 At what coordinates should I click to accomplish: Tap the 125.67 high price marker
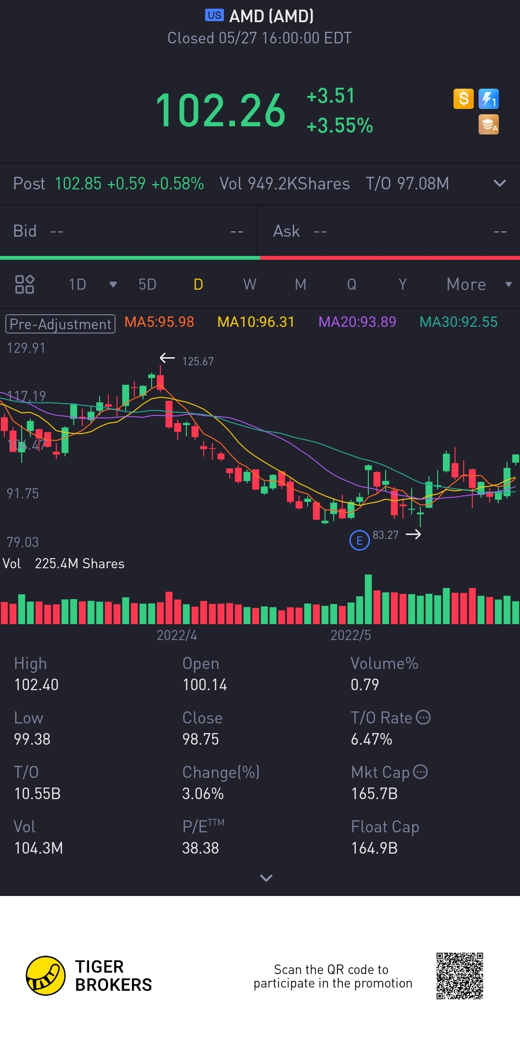[197, 361]
